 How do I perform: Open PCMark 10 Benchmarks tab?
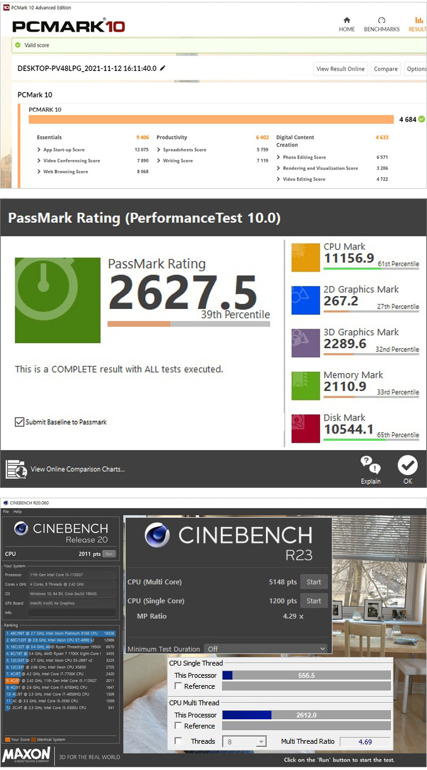381,24
